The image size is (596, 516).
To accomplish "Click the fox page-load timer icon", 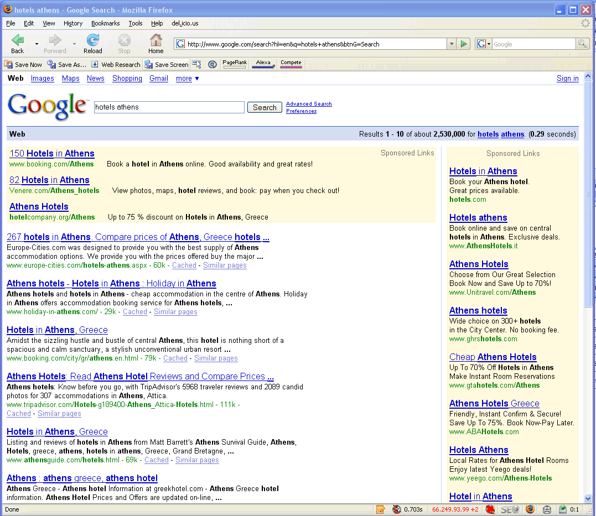I will (397, 509).
